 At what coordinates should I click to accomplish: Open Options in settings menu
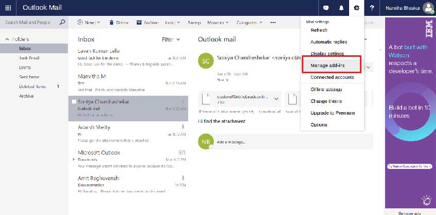coord(319,125)
